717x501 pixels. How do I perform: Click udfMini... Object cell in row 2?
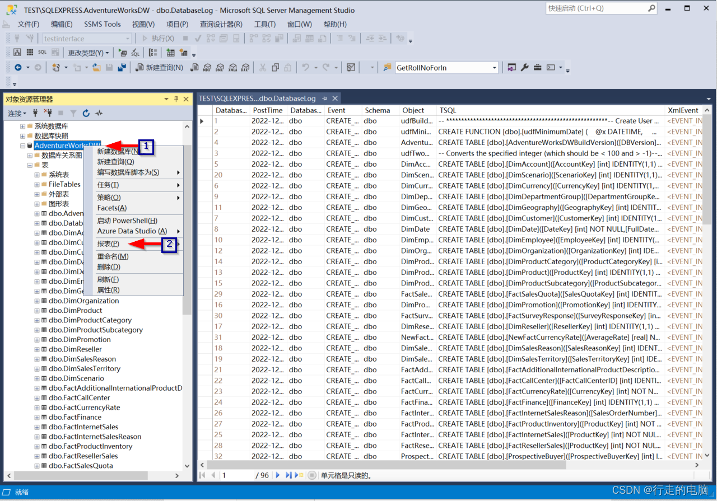pos(417,132)
